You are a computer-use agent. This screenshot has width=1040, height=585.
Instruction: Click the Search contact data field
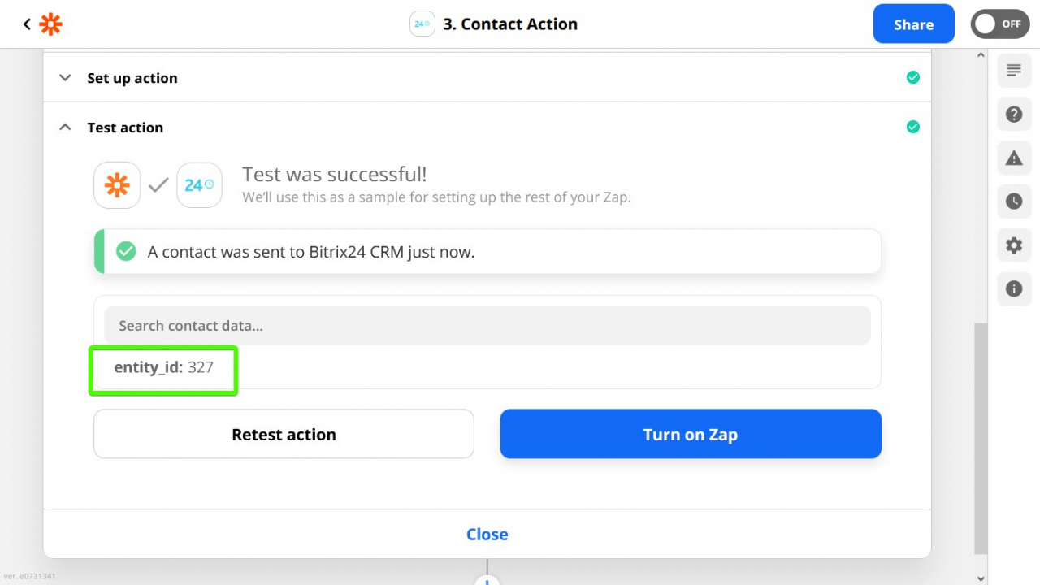(487, 325)
